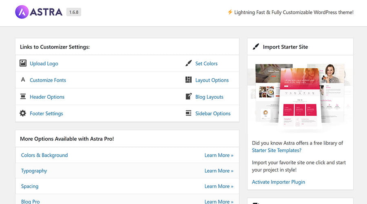Click Learn More for Spacing
This screenshot has height=204, width=367.
pyautogui.click(x=219, y=186)
